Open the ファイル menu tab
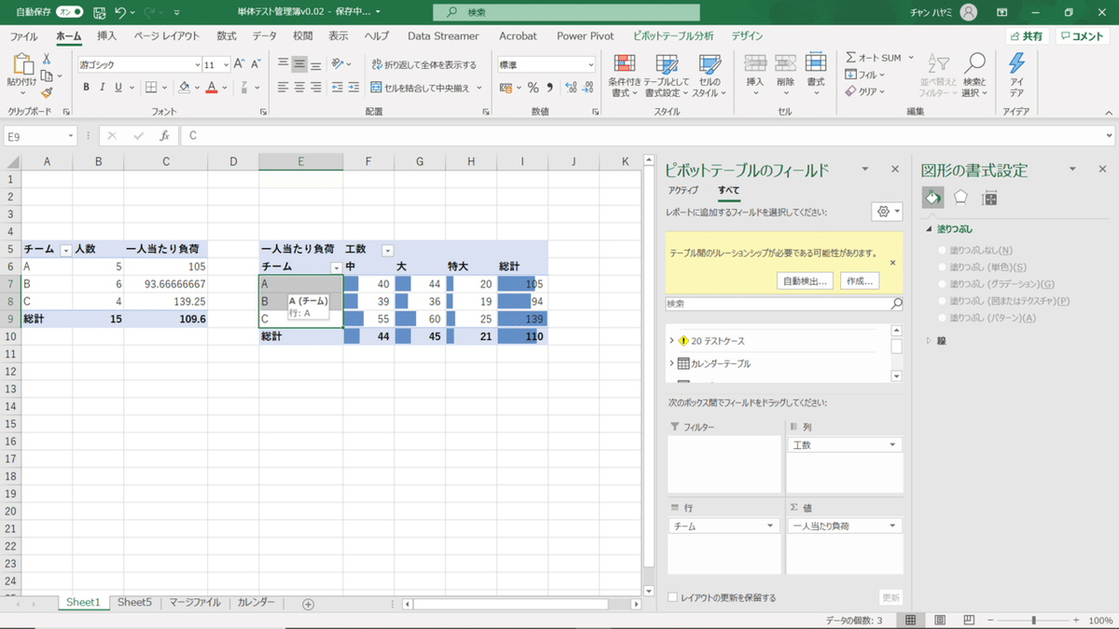Screen dimensions: 1119x629 tap(23, 36)
